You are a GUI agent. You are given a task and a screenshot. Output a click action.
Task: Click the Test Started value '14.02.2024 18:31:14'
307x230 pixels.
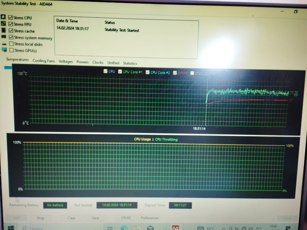point(117,205)
